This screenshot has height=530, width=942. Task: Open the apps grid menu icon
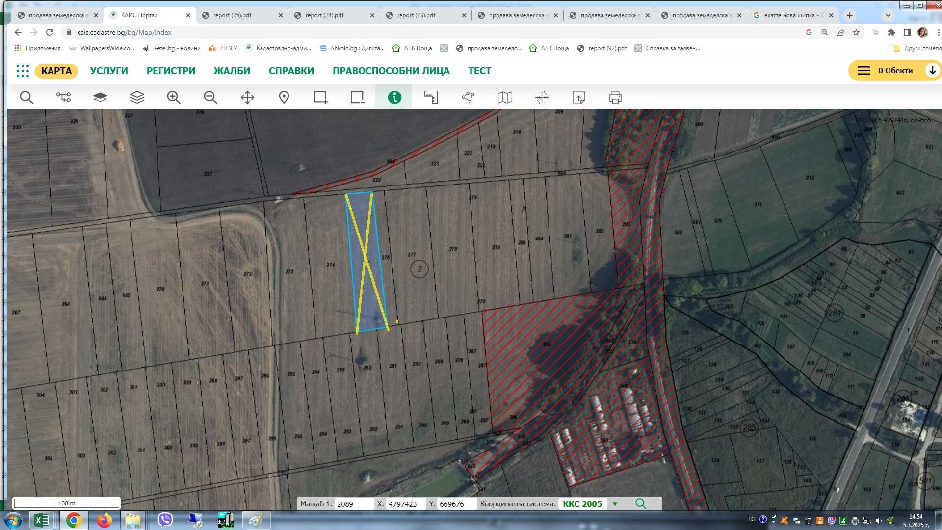(x=23, y=71)
